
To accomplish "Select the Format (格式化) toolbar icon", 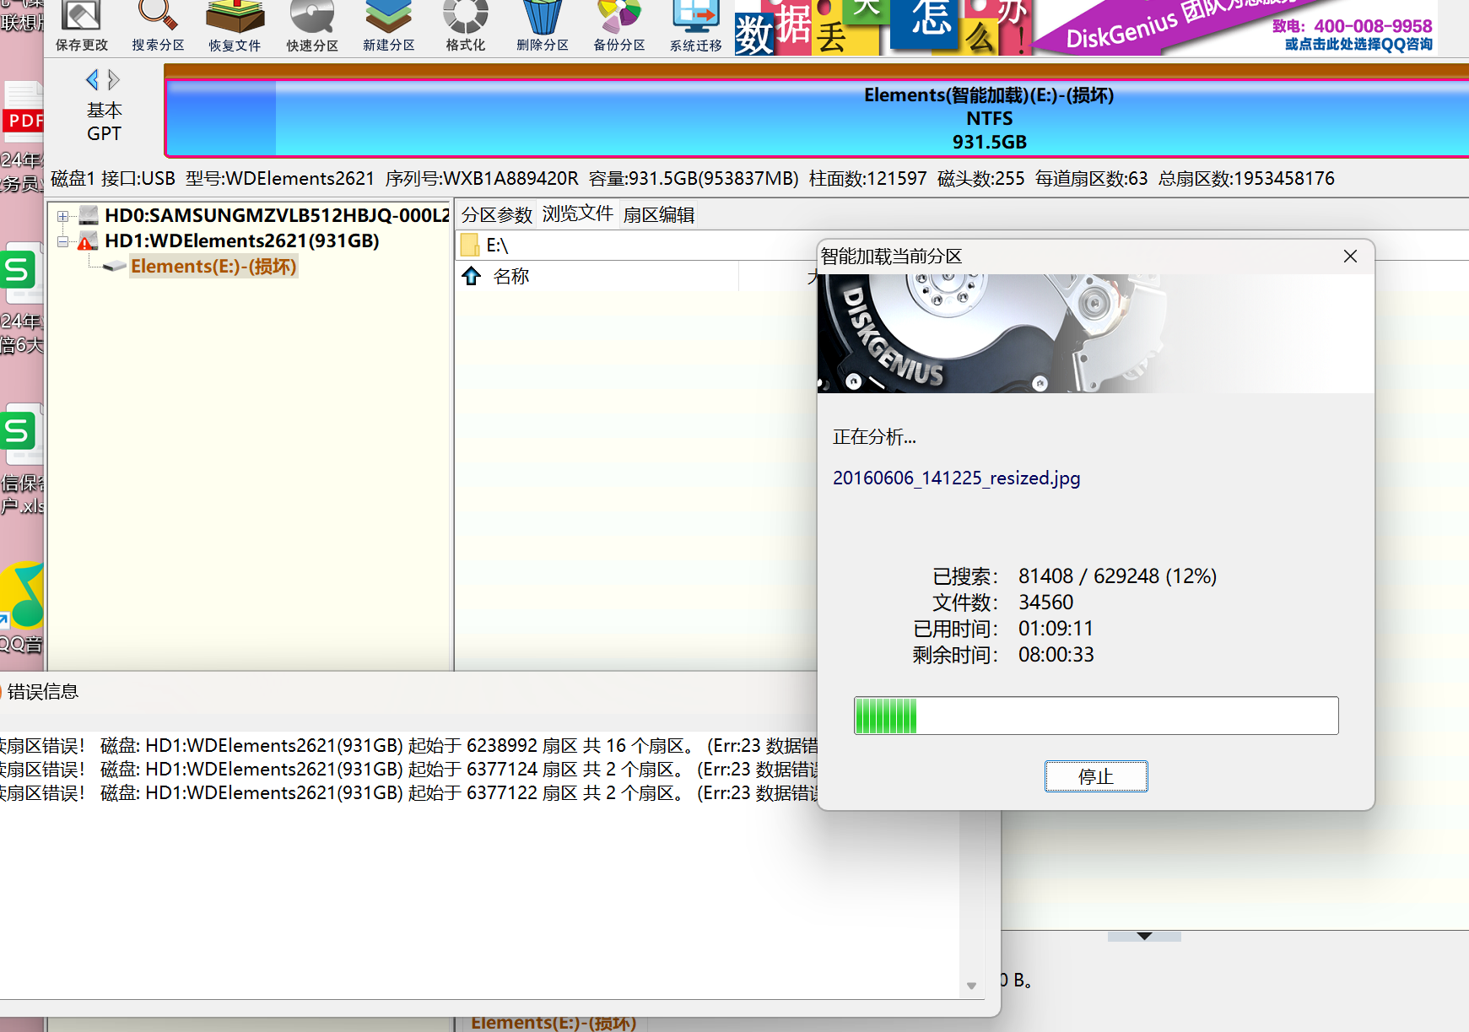I will [x=465, y=27].
